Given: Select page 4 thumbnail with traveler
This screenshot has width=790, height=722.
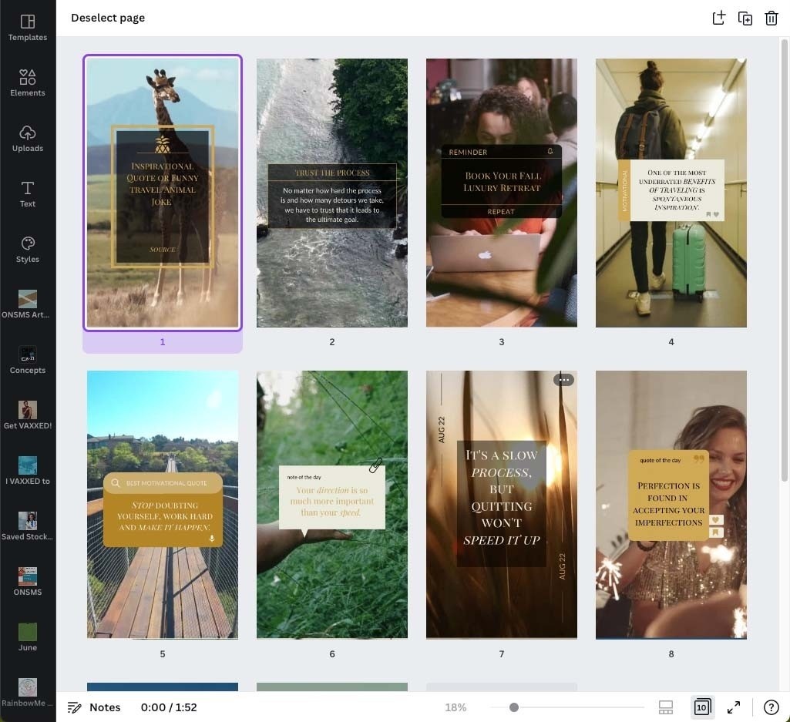Looking at the screenshot, I should 671,193.
